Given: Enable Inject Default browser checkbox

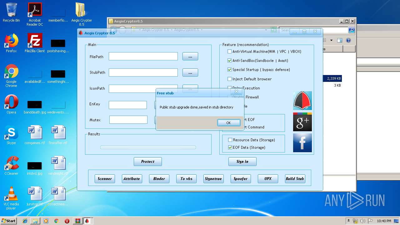Looking at the screenshot, I should coord(230,79).
